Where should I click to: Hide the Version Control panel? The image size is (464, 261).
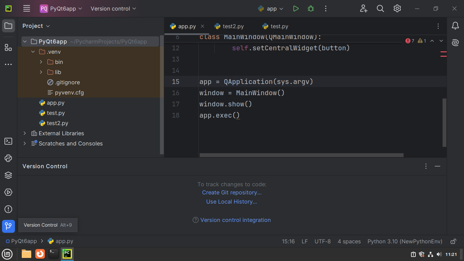pos(438,166)
